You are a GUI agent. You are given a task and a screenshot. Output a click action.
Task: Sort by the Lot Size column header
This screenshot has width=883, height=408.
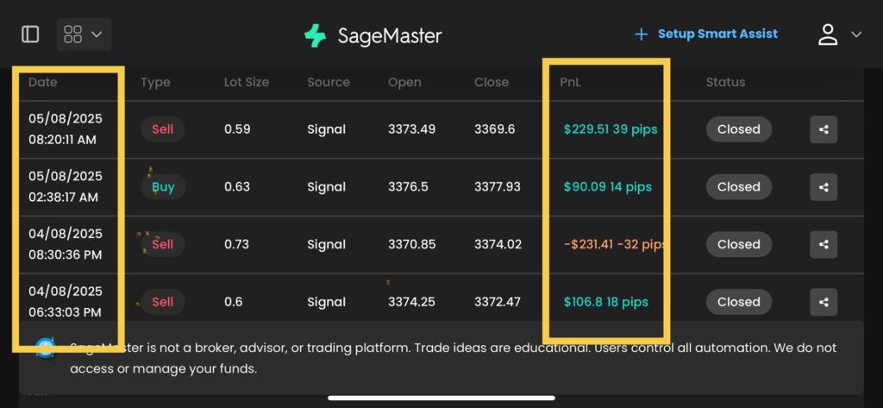pos(247,83)
